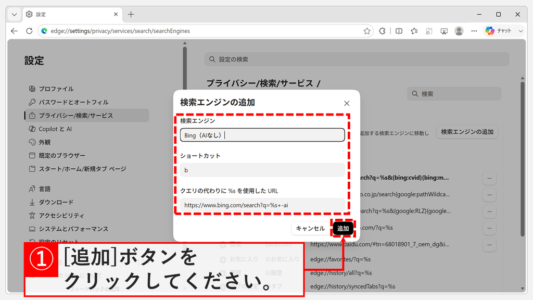
Task: Click the scroll down arrow on the page scrollbar
Action: (523, 289)
